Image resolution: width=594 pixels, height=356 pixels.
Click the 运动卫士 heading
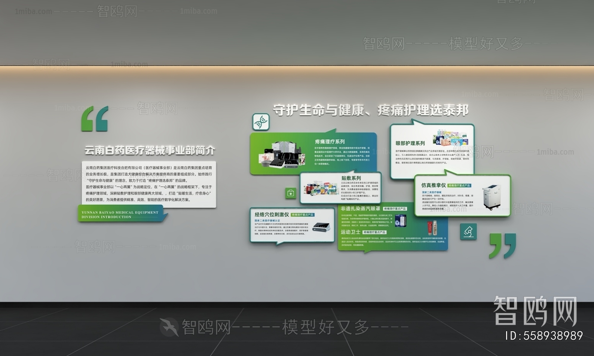click(350, 232)
